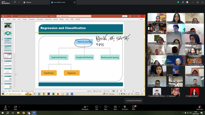Open the Chat panel

[x=97, y=108]
